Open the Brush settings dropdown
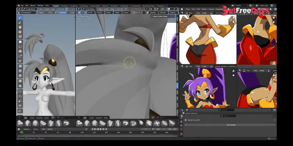 pyautogui.click(x=91, y=13)
